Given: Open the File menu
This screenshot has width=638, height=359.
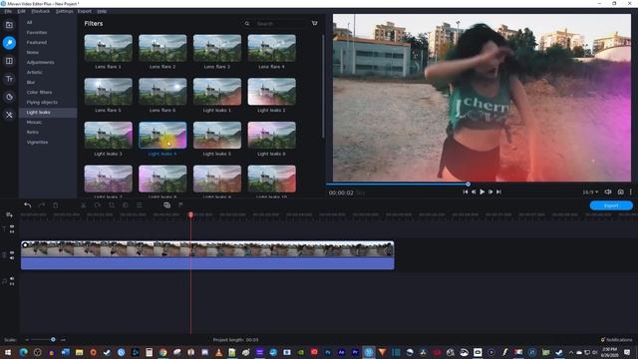Looking at the screenshot, I should coord(8,11).
